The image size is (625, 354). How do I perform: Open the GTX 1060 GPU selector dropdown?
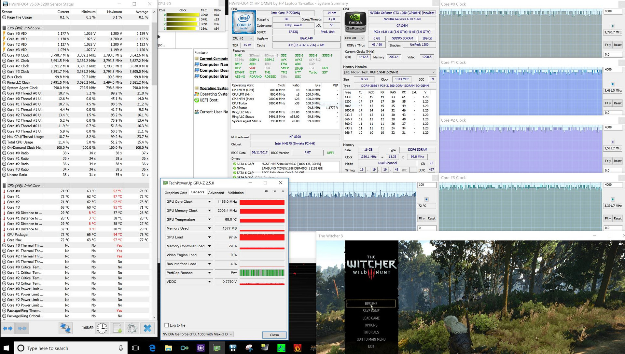tap(230, 334)
